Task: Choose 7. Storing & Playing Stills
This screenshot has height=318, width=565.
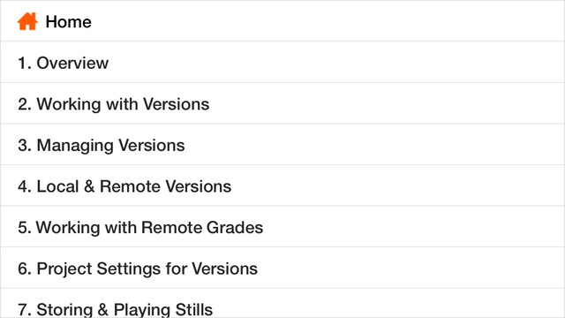Action: point(282,303)
